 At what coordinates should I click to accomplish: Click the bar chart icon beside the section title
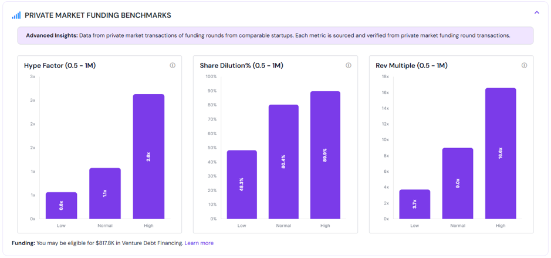point(16,15)
